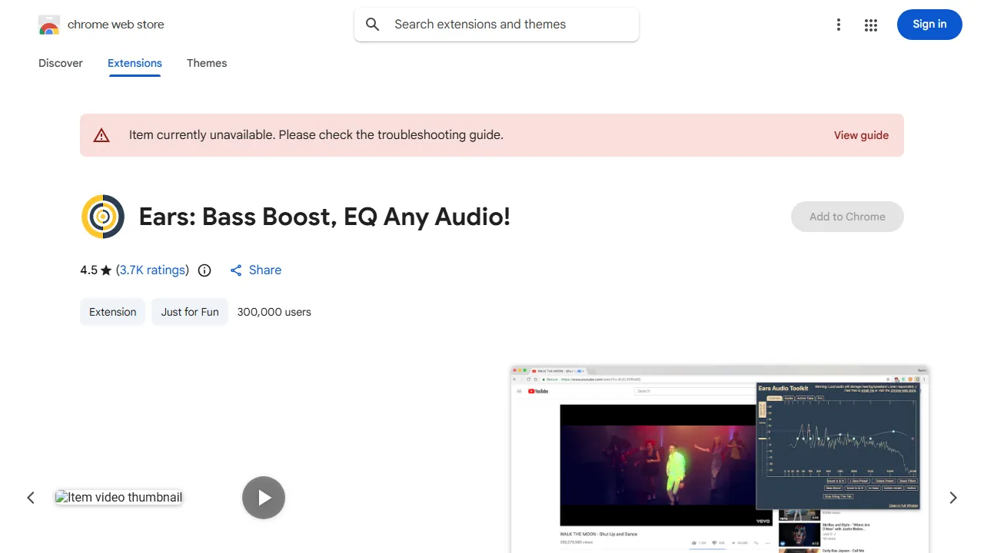Play the item promotional video
Image resolution: width=984 pixels, height=553 pixels.
(264, 498)
